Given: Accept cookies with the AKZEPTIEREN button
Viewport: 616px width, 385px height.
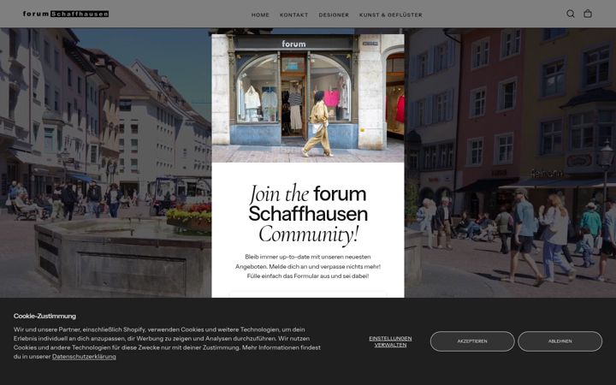Looking at the screenshot, I should coord(472,341).
